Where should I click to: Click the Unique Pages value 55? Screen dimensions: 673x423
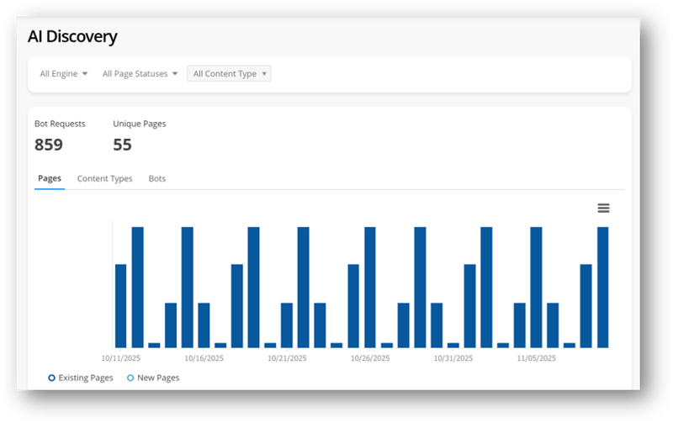pyautogui.click(x=123, y=145)
